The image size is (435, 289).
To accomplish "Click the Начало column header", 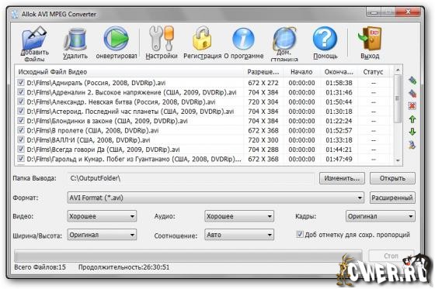I will coord(301,72).
